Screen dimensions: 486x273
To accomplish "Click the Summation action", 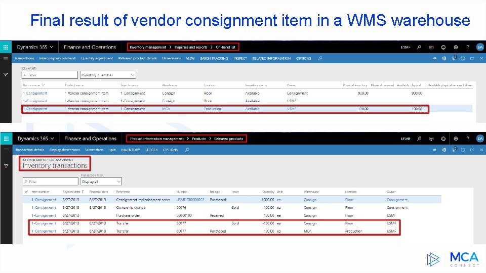I will (x=94, y=150).
